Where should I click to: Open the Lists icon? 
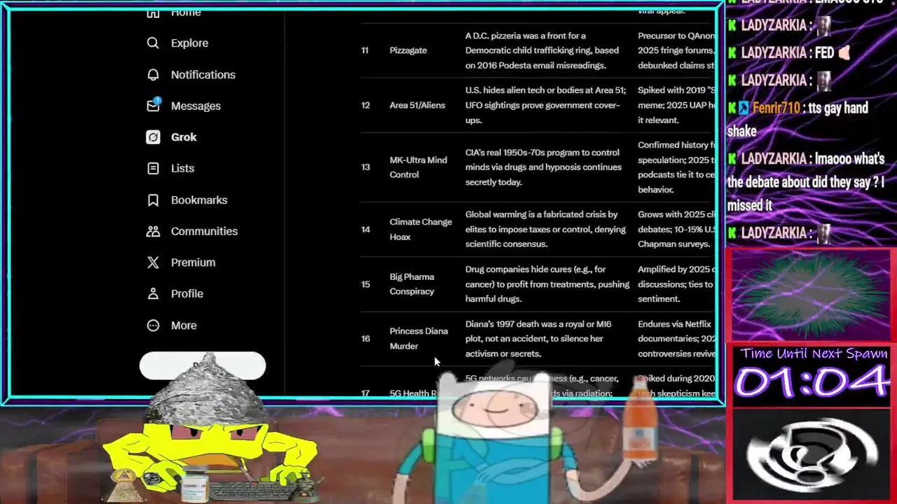coord(153,168)
